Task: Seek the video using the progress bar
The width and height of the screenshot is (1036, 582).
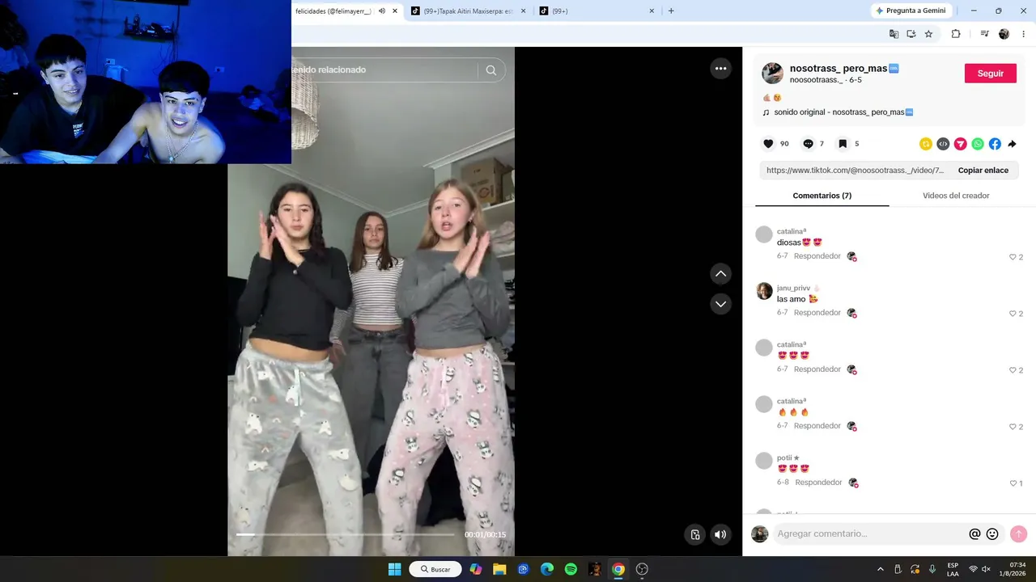Action: pos(345,534)
